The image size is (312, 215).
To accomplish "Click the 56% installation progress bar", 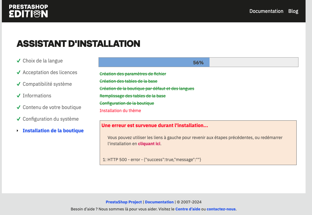I will pyautogui.click(x=198, y=62).
